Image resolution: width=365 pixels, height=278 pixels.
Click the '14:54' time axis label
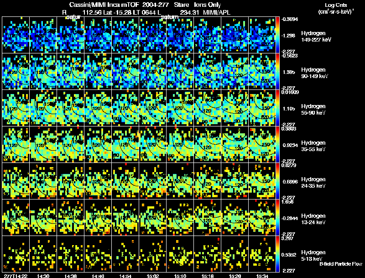point(125,276)
